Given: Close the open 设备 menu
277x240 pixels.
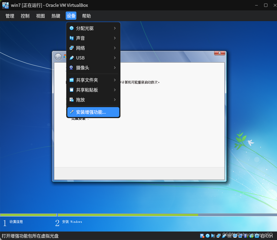Looking at the screenshot, I should tap(71, 16).
